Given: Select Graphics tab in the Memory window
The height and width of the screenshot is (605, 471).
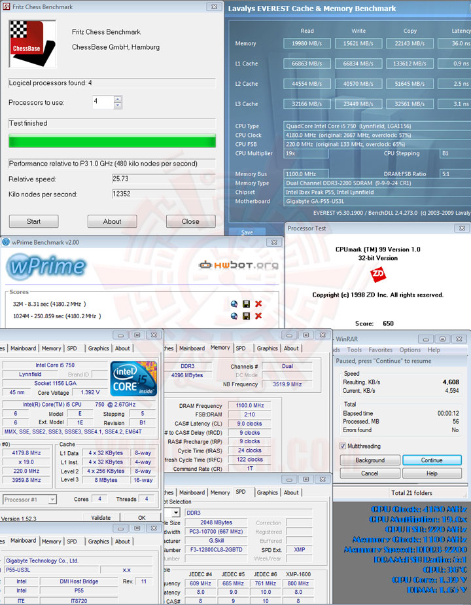Looking at the screenshot, I should point(267,348).
